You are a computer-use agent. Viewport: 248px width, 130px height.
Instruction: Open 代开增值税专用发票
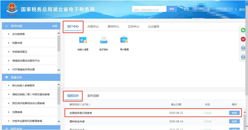(23, 69)
